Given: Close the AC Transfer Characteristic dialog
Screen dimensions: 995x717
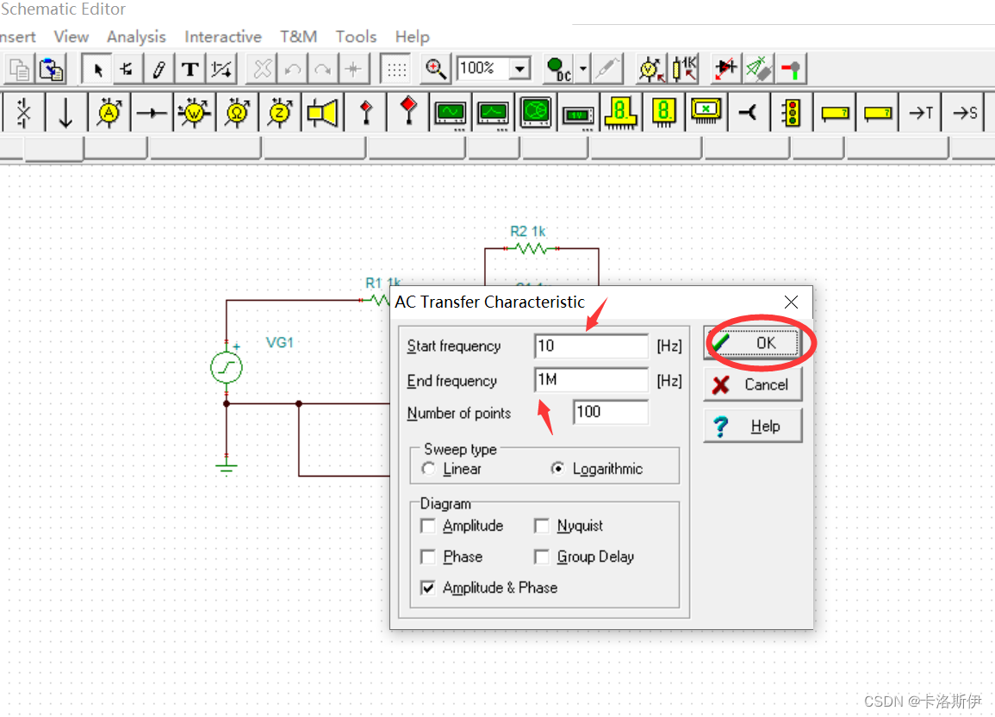Looking at the screenshot, I should click(792, 302).
